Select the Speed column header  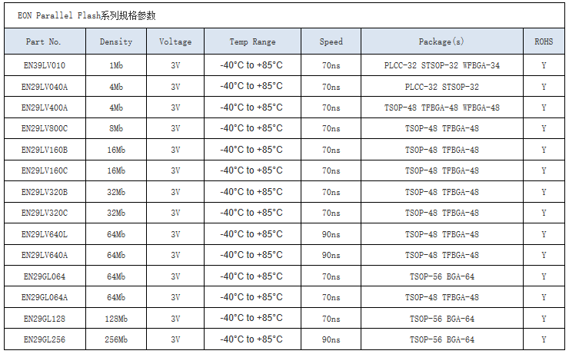tap(331, 41)
